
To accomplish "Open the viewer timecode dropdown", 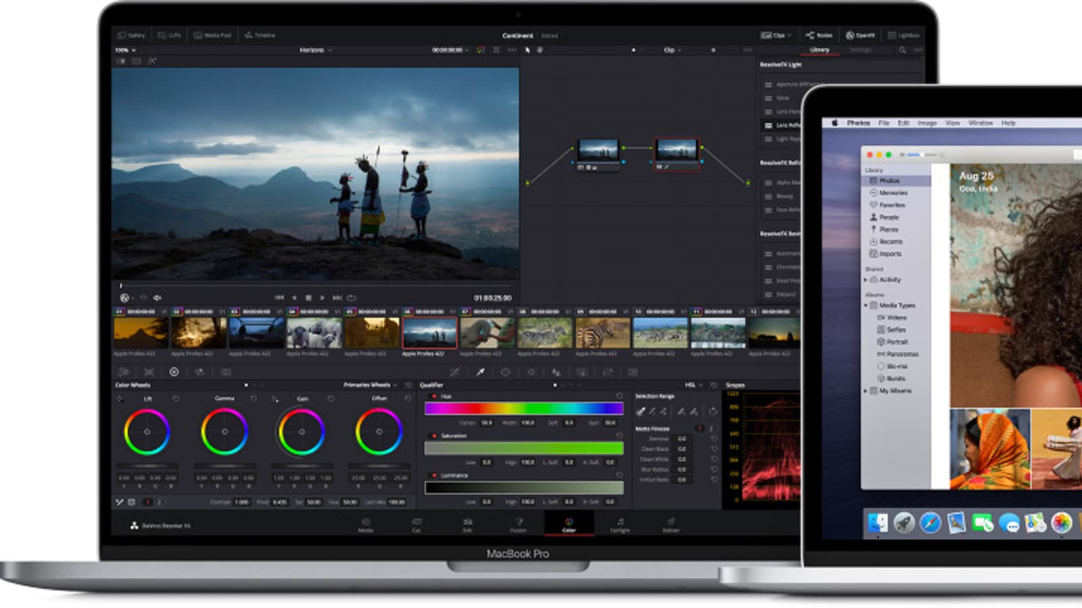I will [x=450, y=50].
